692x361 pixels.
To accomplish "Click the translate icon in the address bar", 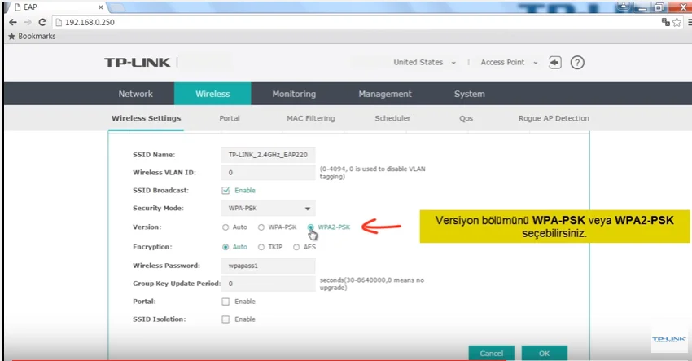I will (x=665, y=22).
